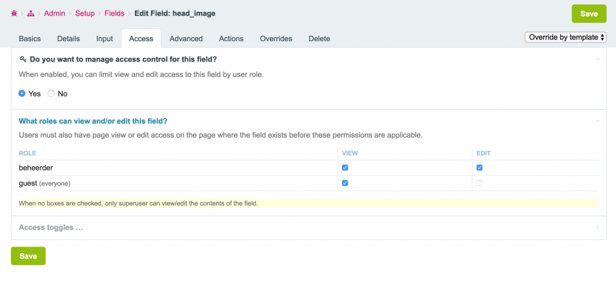Switch to the Basics tab
Screen dimensions: 616x289
click(30, 39)
